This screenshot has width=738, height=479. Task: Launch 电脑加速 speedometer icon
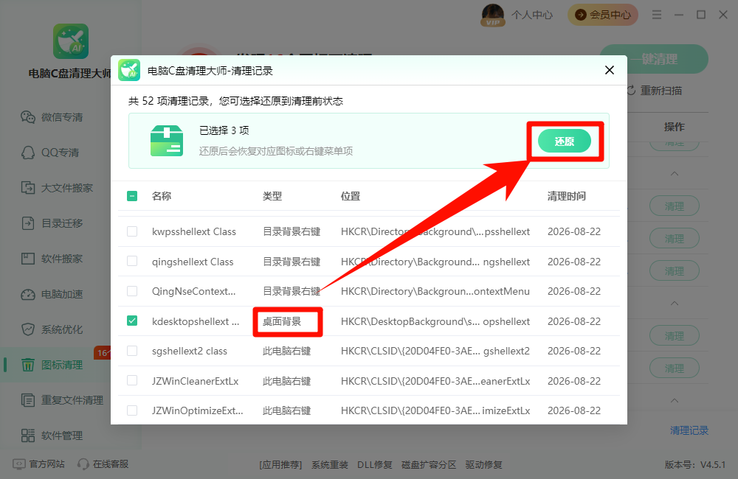click(28, 294)
